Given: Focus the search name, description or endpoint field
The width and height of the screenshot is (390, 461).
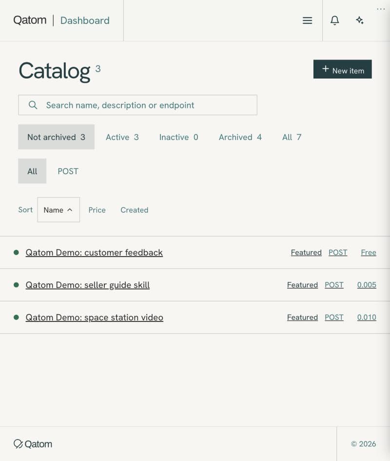Looking at the screenshot, I should coord(137,105).
